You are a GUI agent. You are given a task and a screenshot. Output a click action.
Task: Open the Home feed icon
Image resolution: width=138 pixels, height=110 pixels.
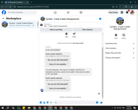[55, 12]
